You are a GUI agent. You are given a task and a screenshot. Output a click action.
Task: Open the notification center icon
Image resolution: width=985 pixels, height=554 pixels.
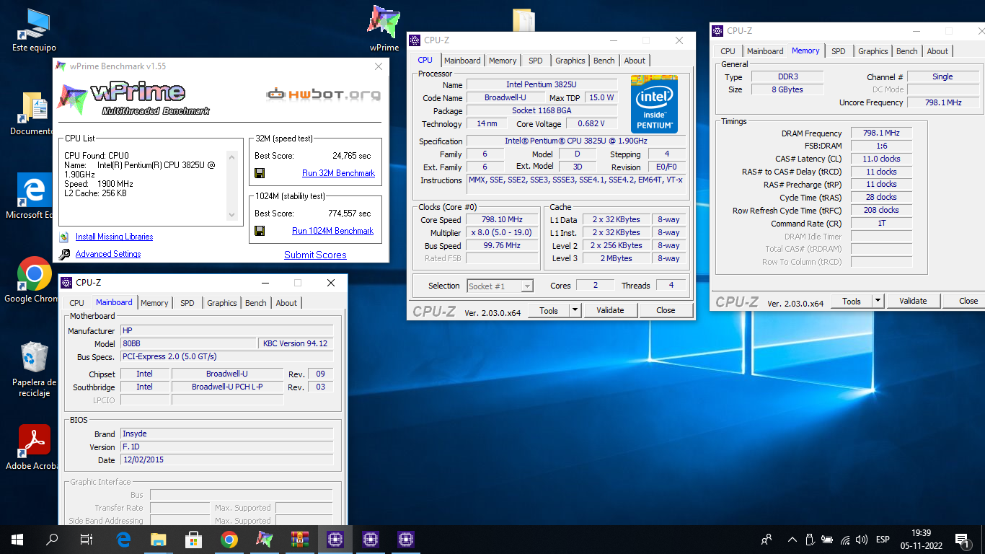961,540
